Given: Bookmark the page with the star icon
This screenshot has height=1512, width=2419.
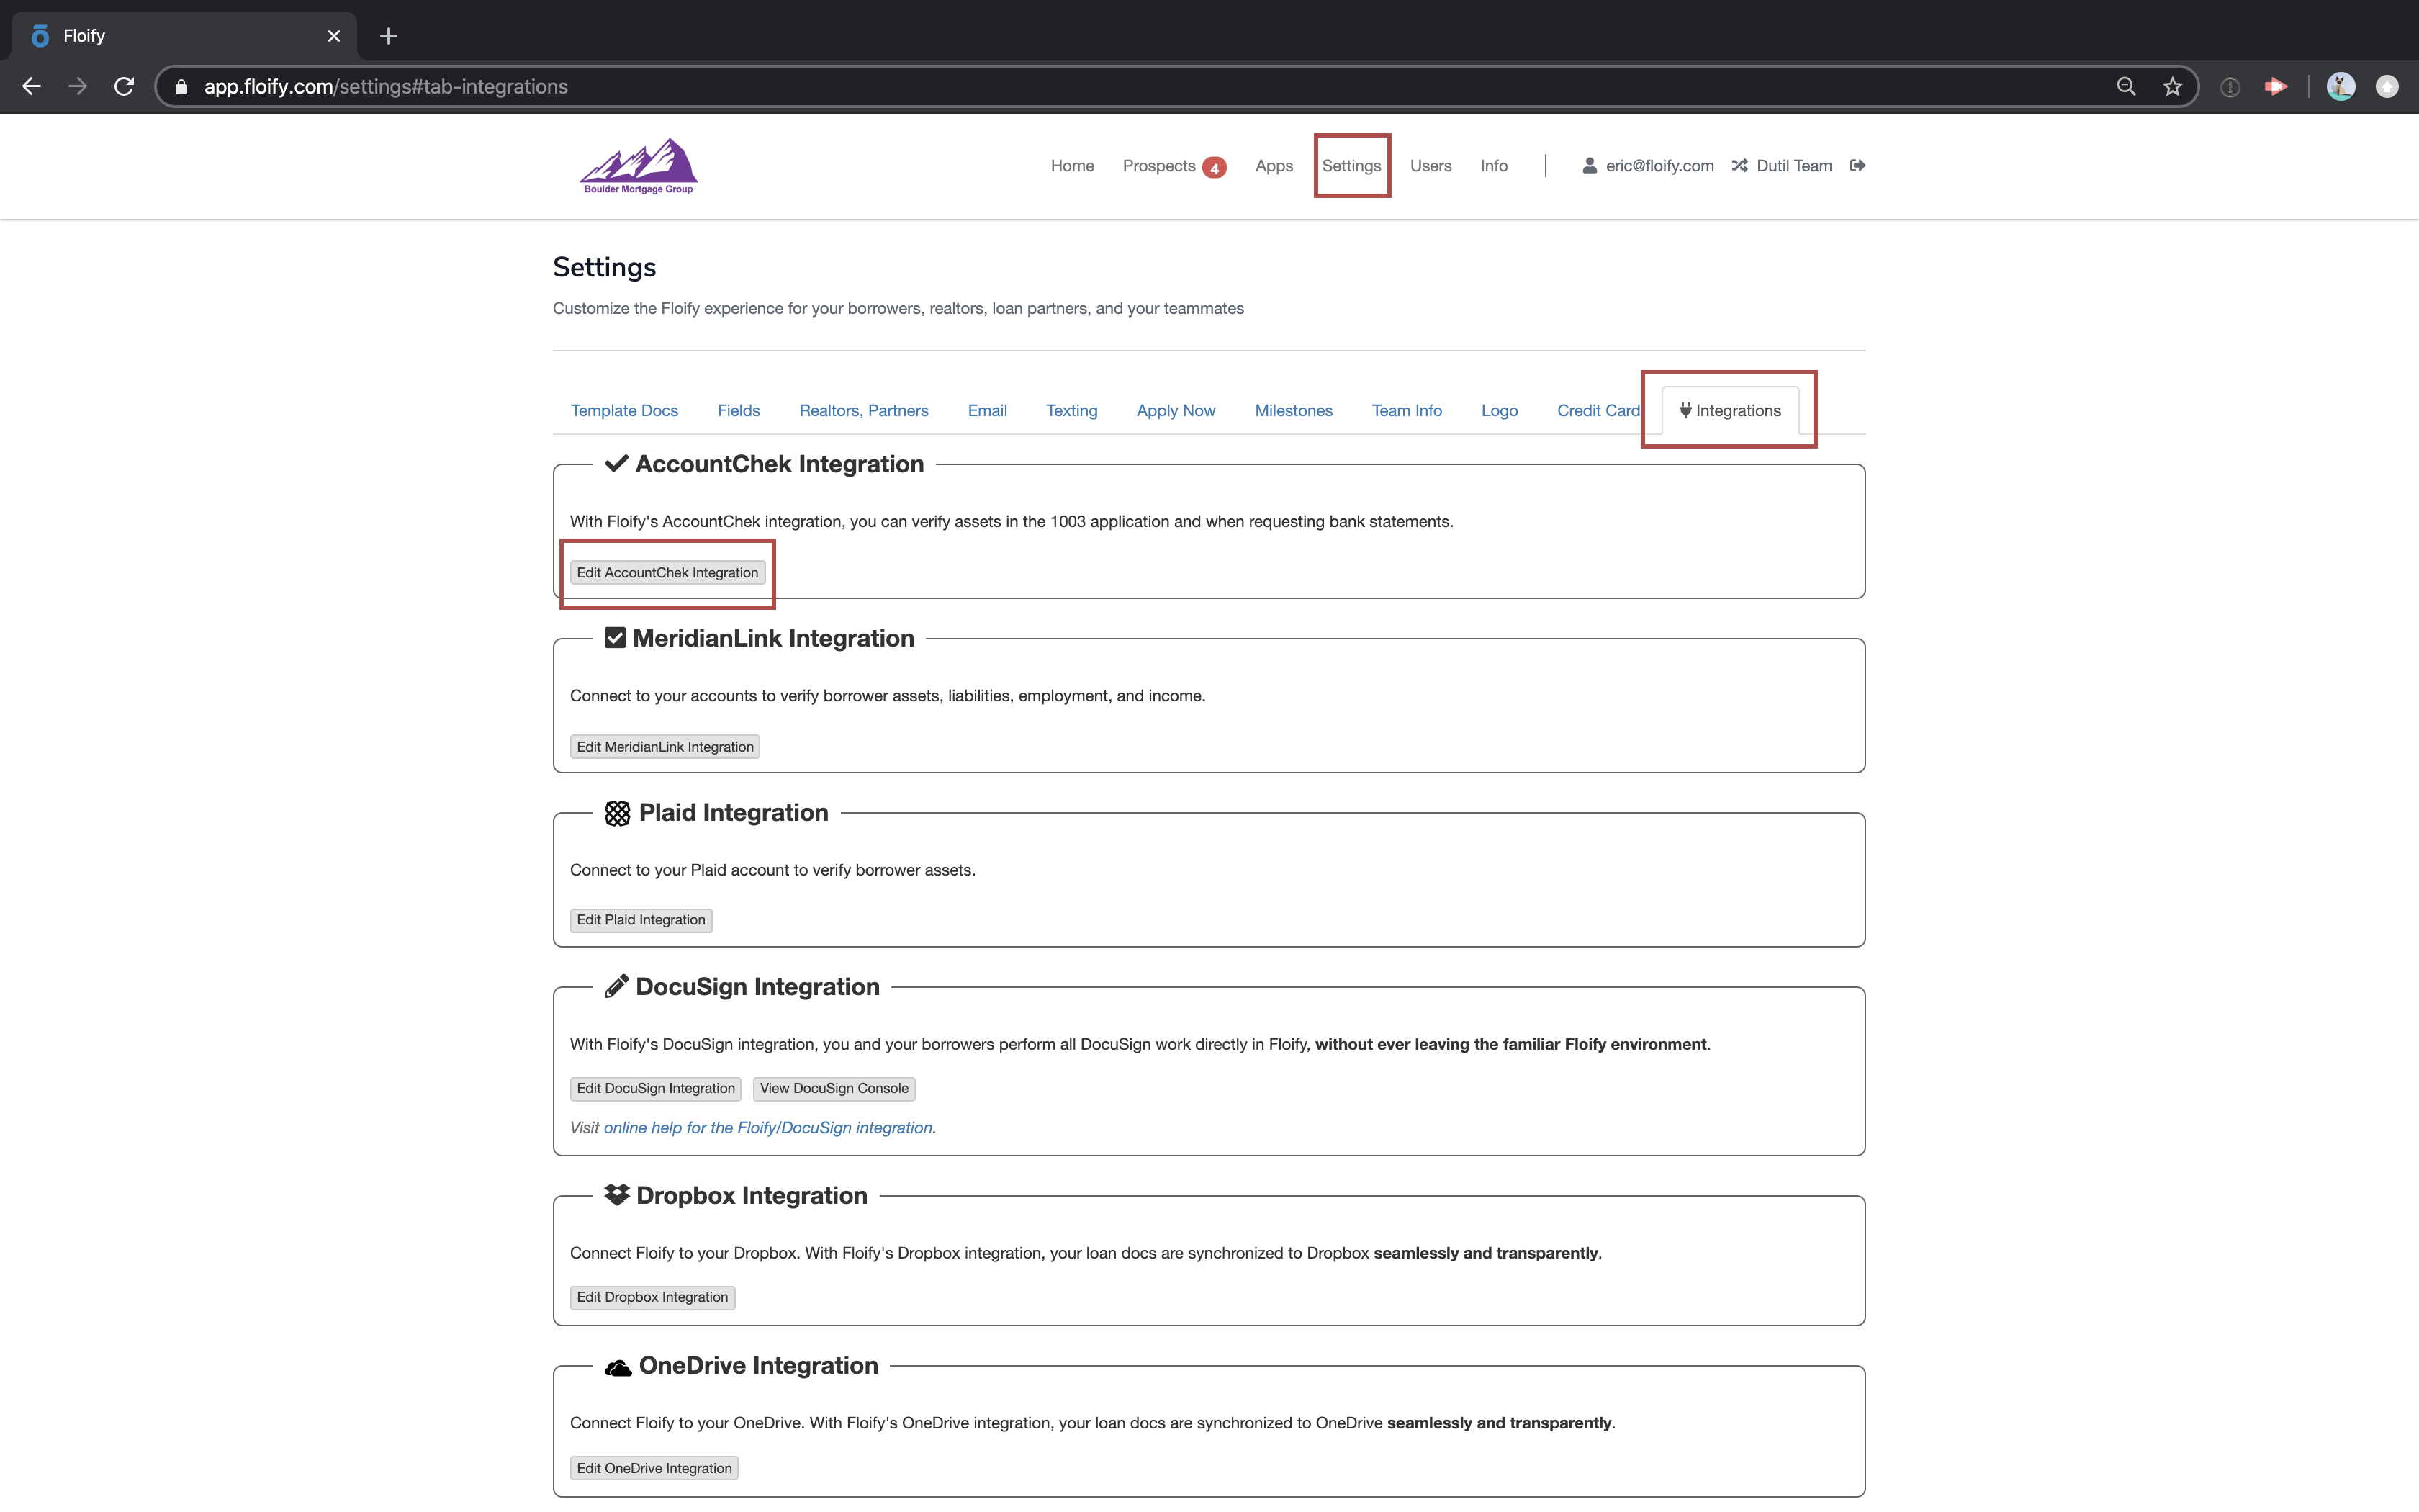Looking at the screenshot, I should 2172,87.
